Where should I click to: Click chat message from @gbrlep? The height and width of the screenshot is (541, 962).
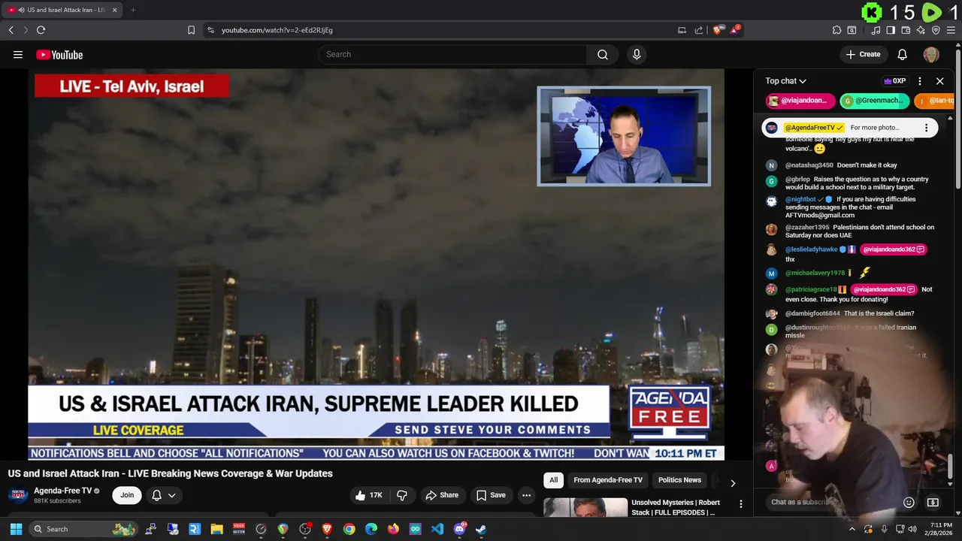[x=855, y=184]
